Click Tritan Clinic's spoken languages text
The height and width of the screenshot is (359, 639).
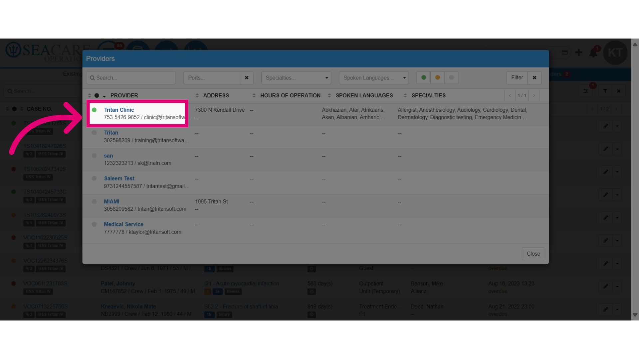[353, 113]
